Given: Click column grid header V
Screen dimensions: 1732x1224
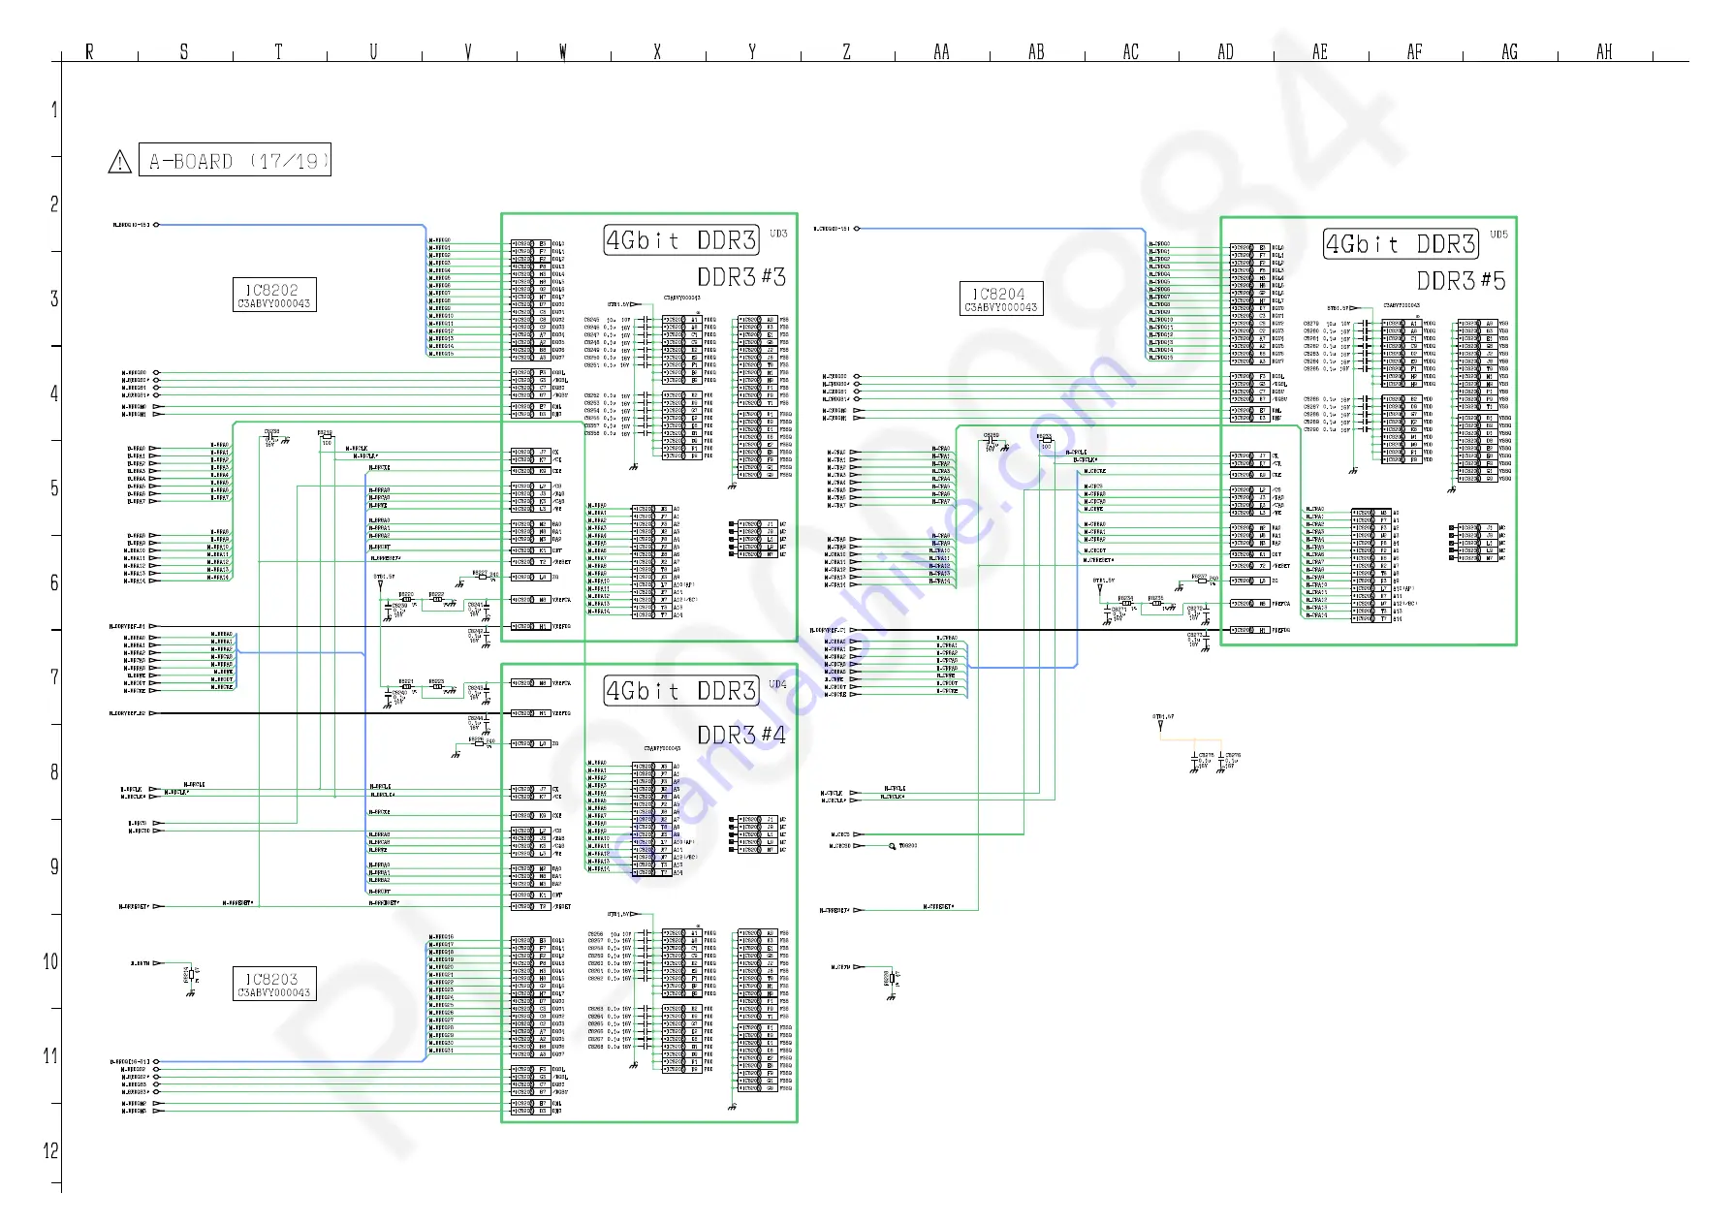Looking at the screenshot, I should [468, 52].
